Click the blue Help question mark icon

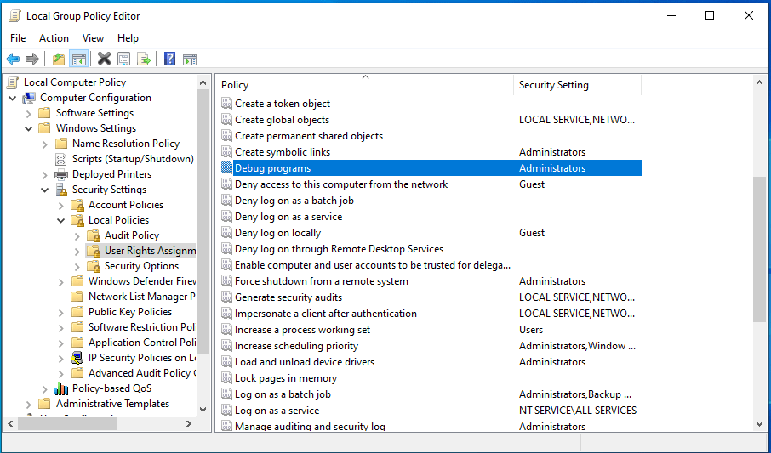[170, 59]
